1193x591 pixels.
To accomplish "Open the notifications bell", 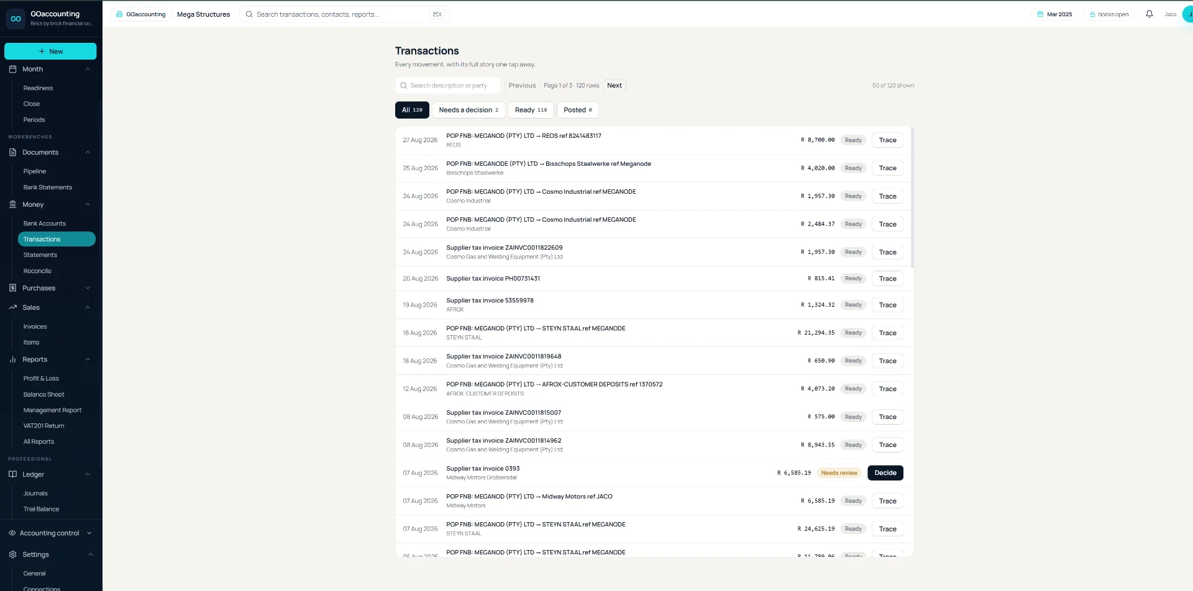I will 1150,14.
